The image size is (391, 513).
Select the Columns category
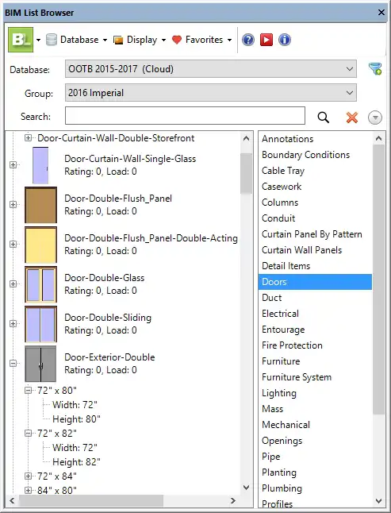(x=315, y=202)
